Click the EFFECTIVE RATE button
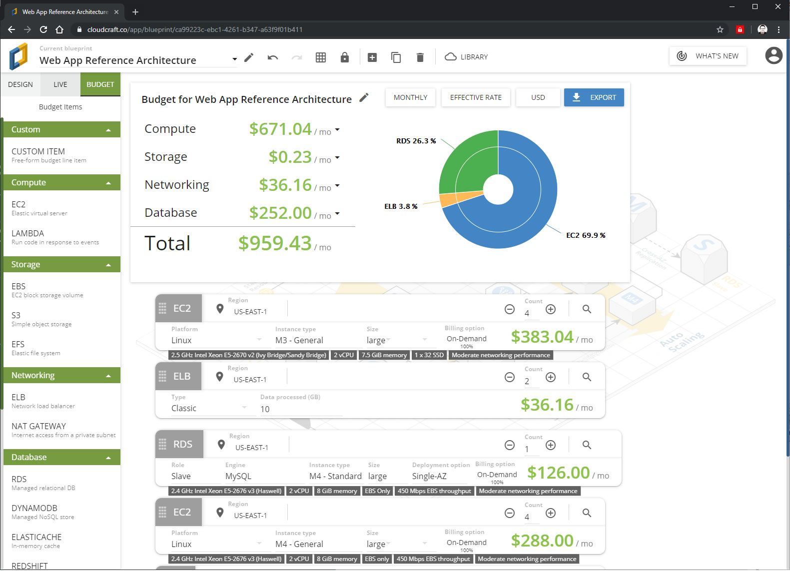The image size is (790, 571). (476, 97)
